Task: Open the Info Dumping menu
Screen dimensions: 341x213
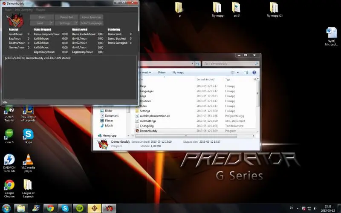Action: (24, 9)
